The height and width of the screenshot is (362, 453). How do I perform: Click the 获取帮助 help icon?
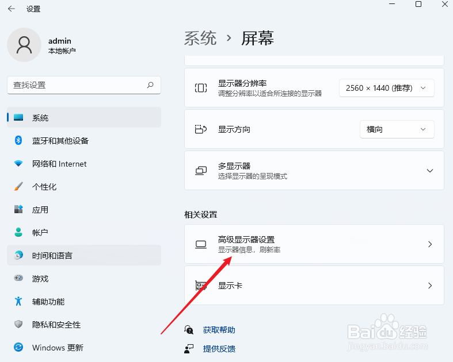(x=189, y=330)
